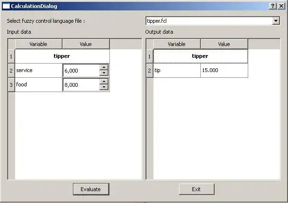Viewport: 288px width, 203px height.
Task: Open the fuzzy control language file dropdown arrow
Action: point(276,21)
